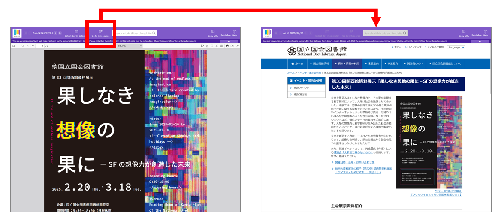This screenshot has width=501, height=221.
Task: Open copyright notice link in right window
Action: [425, 41]
